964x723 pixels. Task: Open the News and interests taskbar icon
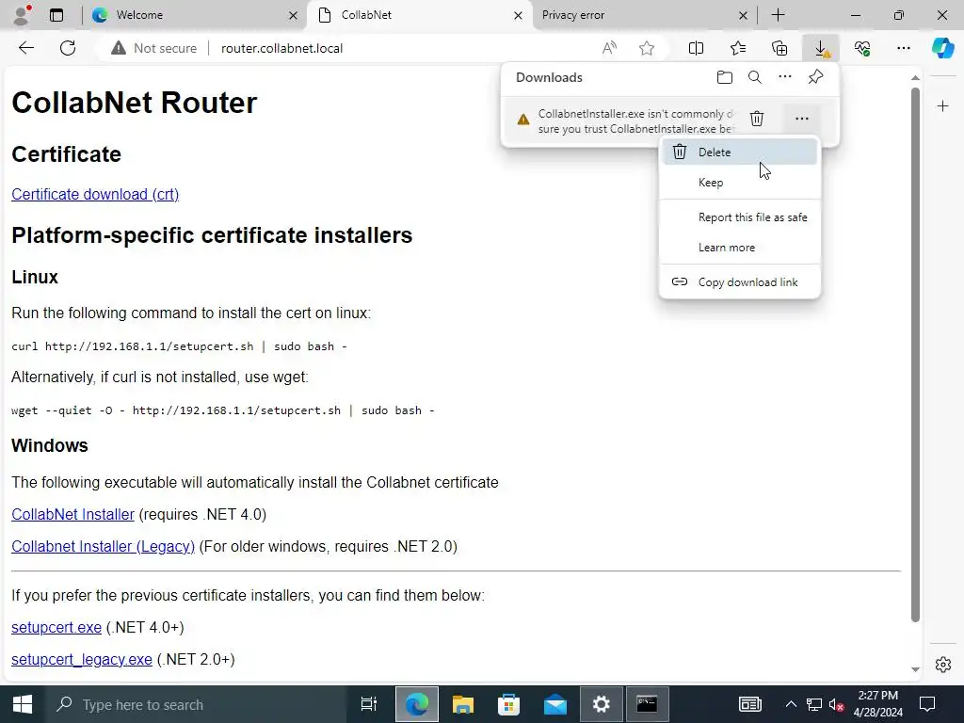[x=750, y=704]
